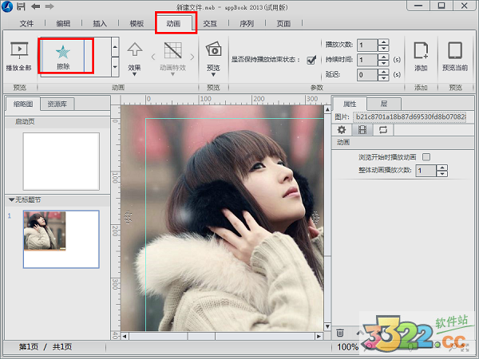Toggle 是否保持播放结束状态 checkbox
This screenshot has width=479, height=359.
coord(311,59)
